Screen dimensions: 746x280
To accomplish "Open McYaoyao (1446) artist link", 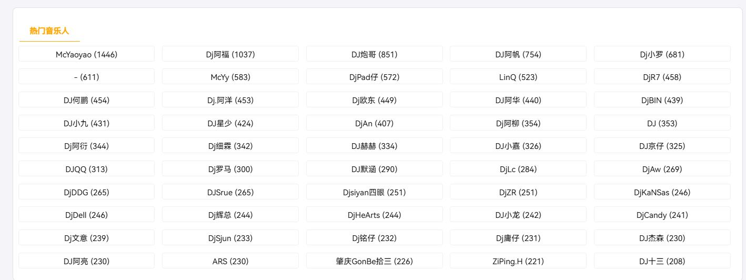I will click(87, 54).
